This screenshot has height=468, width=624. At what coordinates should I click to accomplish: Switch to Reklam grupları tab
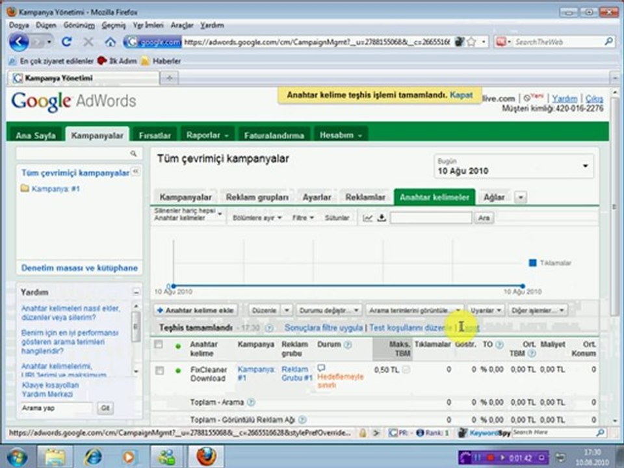pyautogui.click(x=257, y=197)
